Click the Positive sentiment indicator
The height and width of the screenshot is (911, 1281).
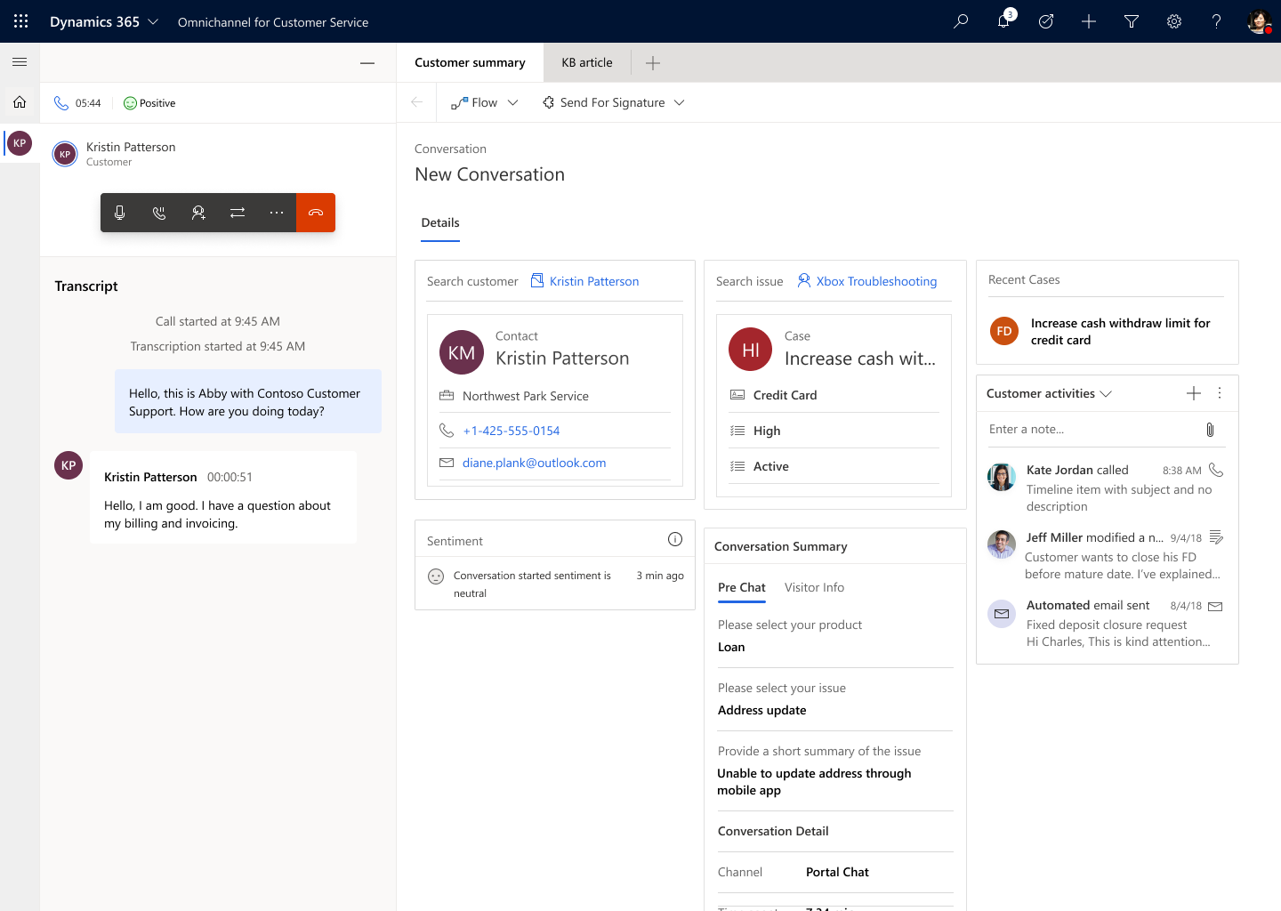point(149,103)
